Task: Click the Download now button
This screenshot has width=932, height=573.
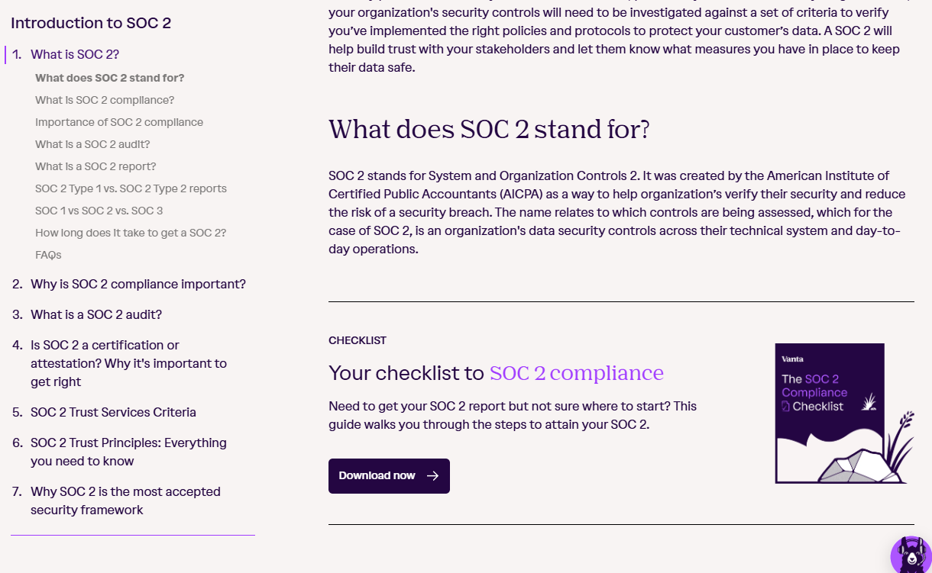Action: [389, 475]
